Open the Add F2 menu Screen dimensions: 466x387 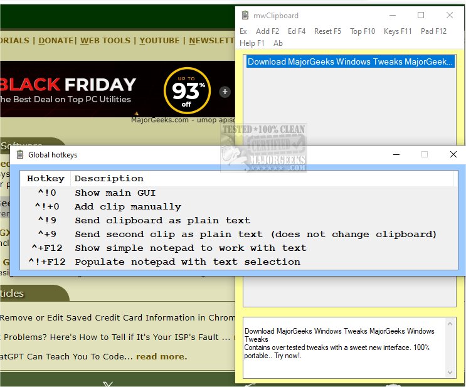click(267, 31)
